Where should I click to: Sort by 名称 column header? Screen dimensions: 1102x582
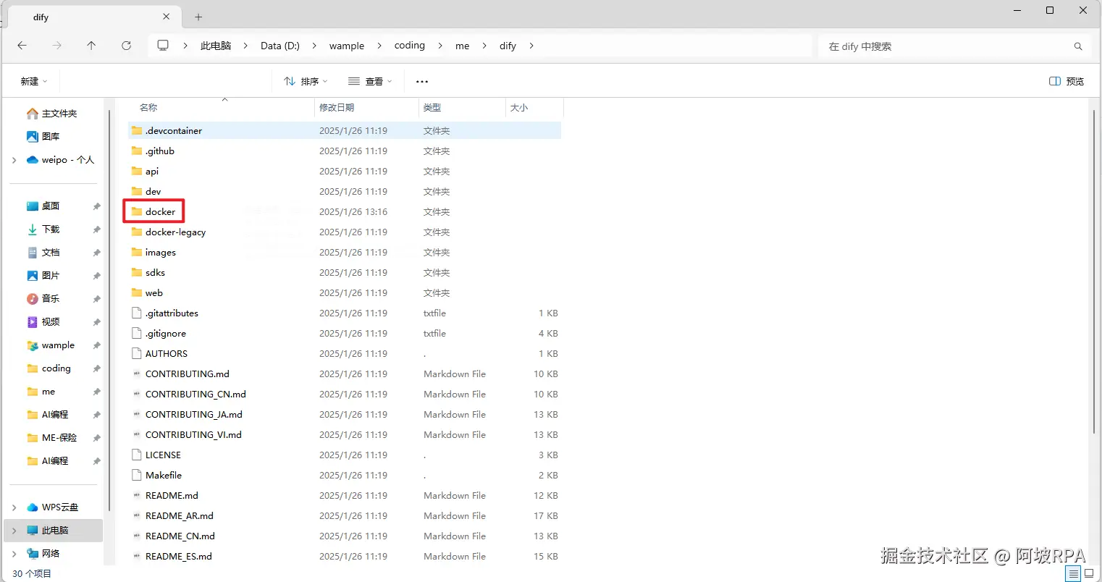222,108
